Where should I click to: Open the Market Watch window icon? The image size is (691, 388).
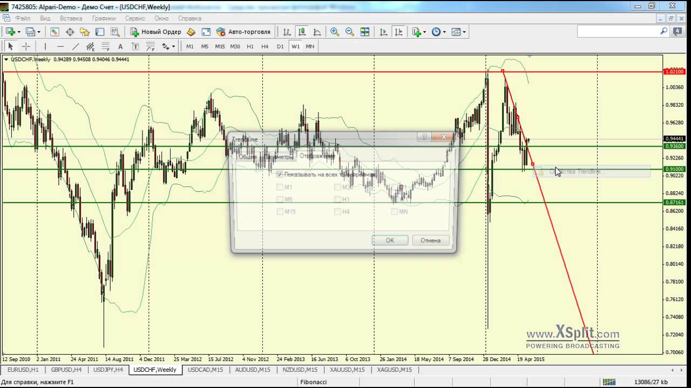(x=55, y=32)
